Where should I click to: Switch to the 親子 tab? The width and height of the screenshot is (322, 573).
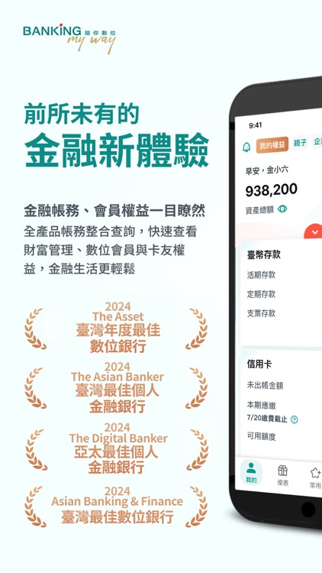300,143
